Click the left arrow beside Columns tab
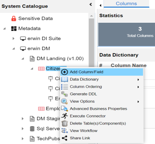 tap(101, 5)
